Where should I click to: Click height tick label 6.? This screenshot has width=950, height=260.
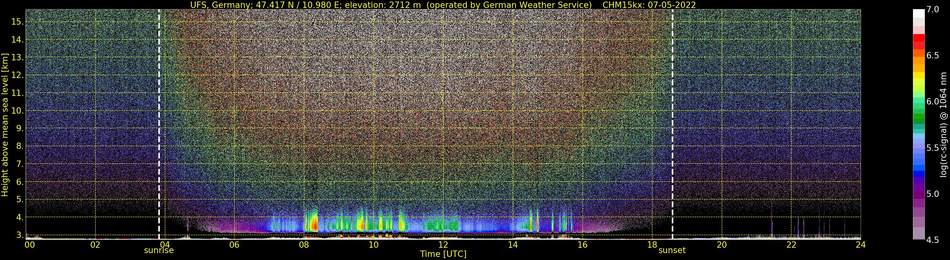(x=20, y=182)
